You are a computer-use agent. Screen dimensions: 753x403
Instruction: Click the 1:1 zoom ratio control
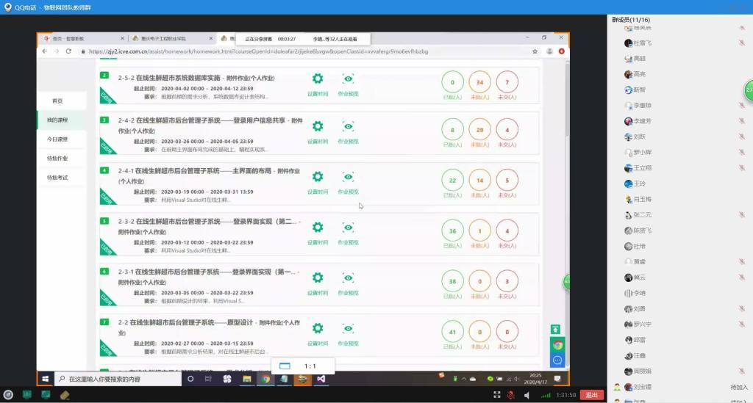click(x=310, y=366)
